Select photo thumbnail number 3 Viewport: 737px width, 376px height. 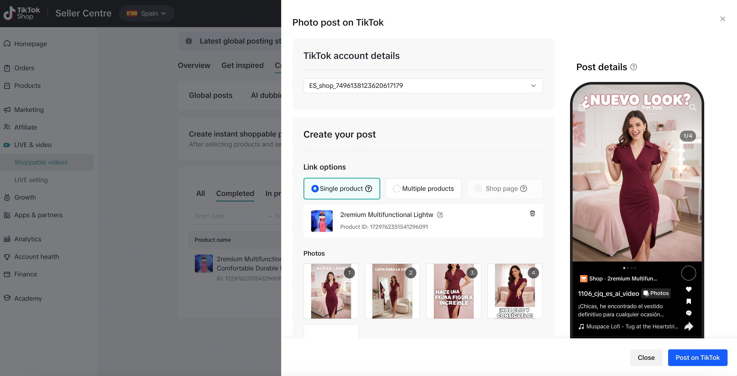pos(453,291)
